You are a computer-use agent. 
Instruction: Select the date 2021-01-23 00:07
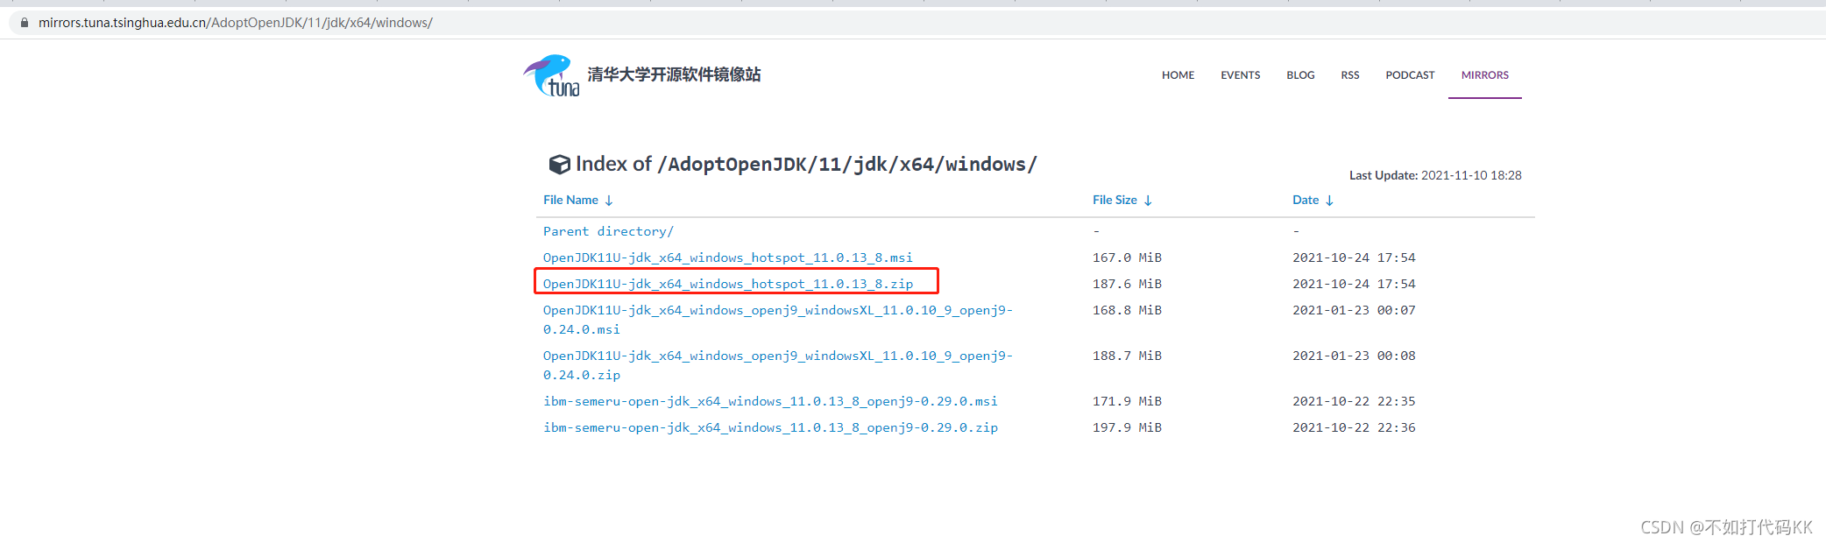(x=1354, y=310)
